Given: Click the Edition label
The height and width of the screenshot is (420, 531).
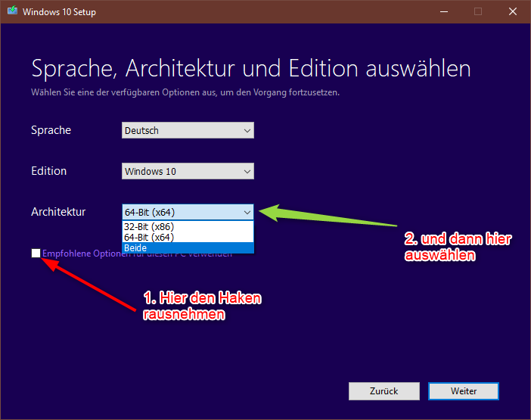Looking at the screenshot, I should (x=48, y=171).
